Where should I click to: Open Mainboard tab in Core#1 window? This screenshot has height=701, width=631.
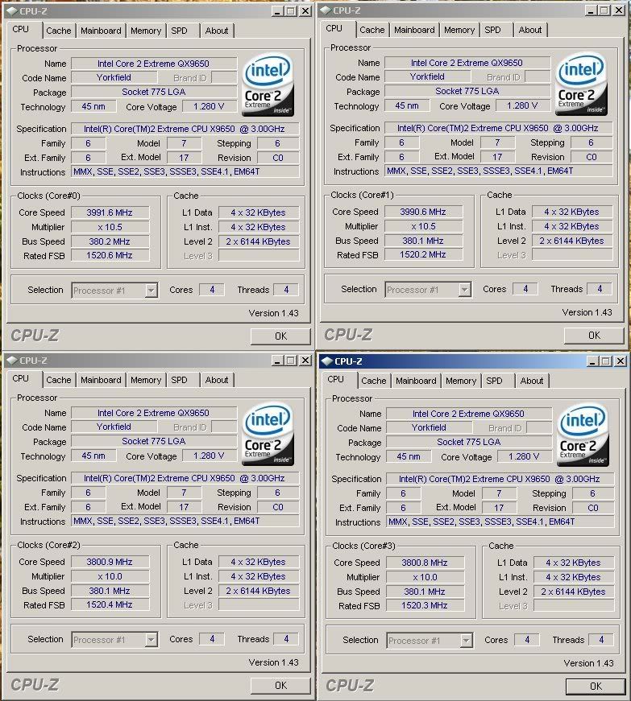click(414, 30)
